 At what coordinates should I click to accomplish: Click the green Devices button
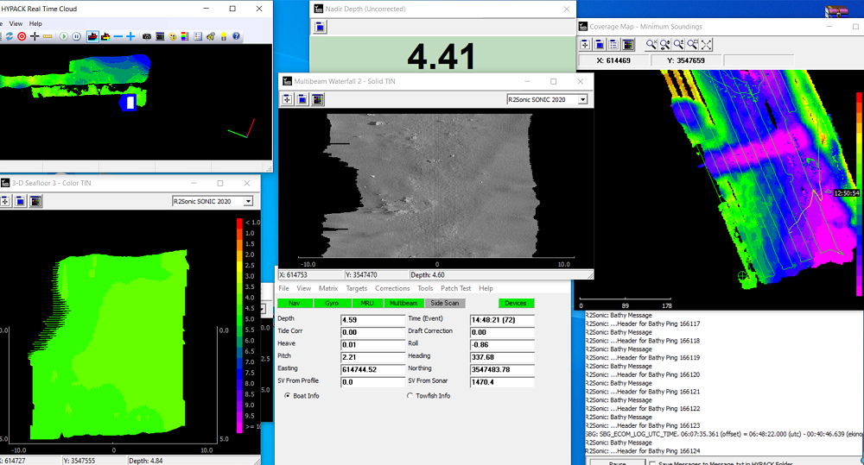(516, 303)
